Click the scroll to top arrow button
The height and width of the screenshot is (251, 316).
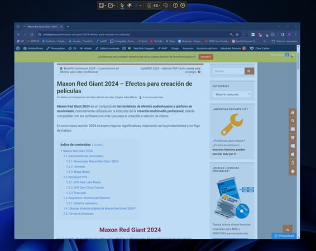click(288, 229)
